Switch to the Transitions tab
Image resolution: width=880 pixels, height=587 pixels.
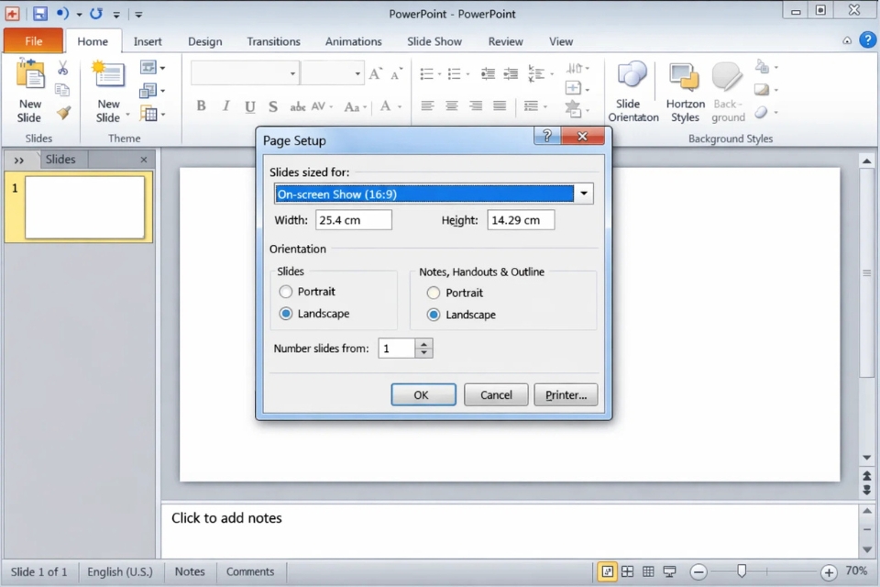coord(273,41)
